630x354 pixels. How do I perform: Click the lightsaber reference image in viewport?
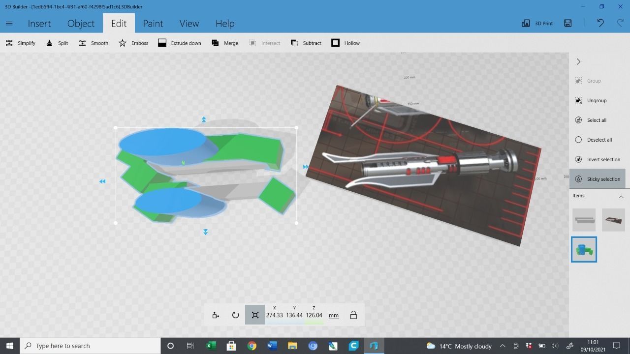[423, 165]
